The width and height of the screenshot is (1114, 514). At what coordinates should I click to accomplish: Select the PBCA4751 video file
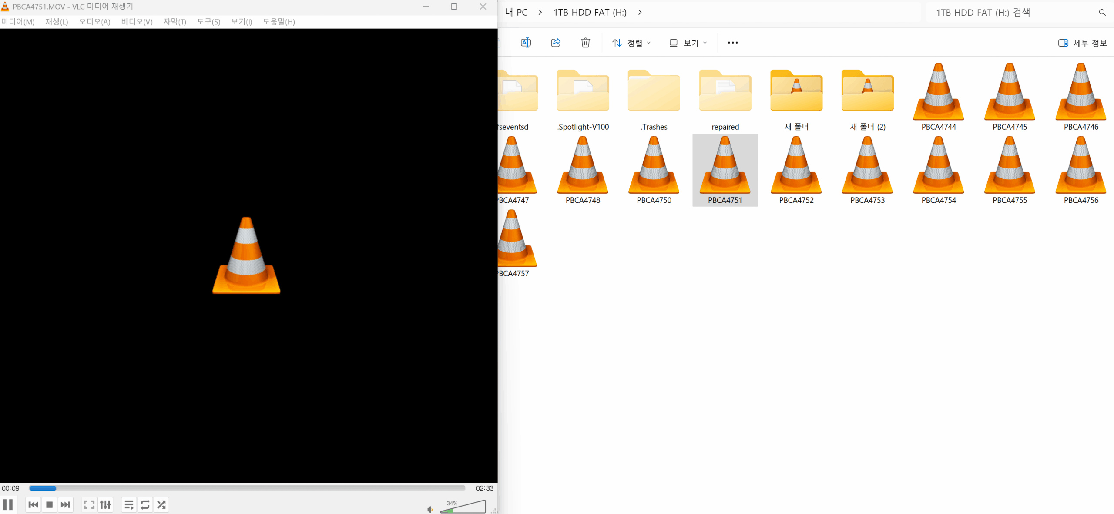tap(725, 171)
